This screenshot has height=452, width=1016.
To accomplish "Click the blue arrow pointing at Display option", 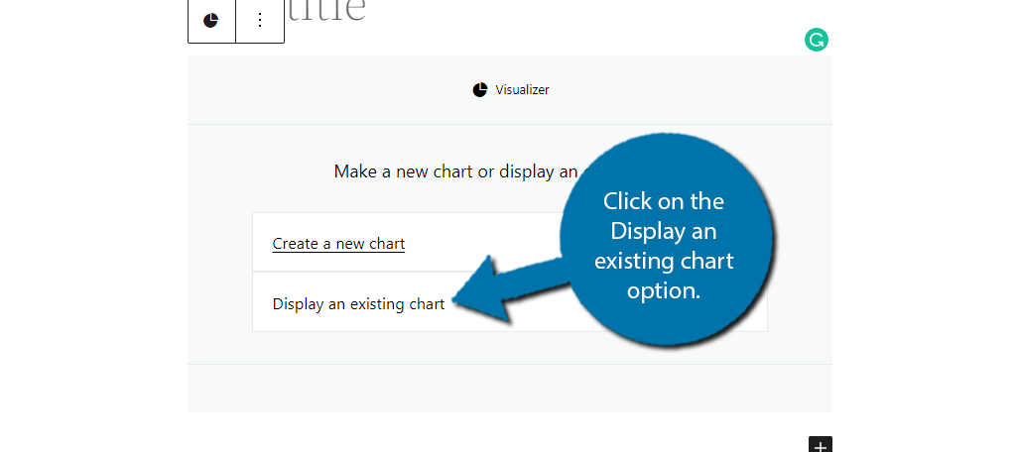I will pyautogui.click(x=512, y=288).
